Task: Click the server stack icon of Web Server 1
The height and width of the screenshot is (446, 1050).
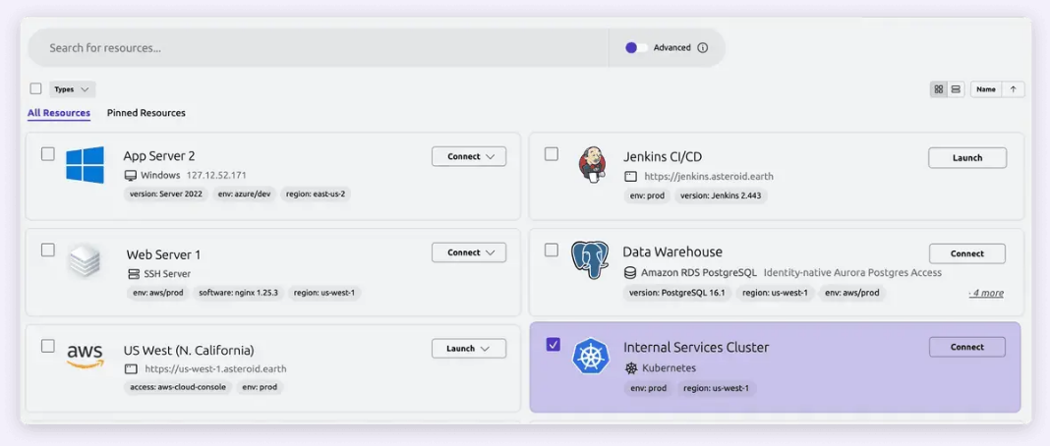Action: point(85,261)
